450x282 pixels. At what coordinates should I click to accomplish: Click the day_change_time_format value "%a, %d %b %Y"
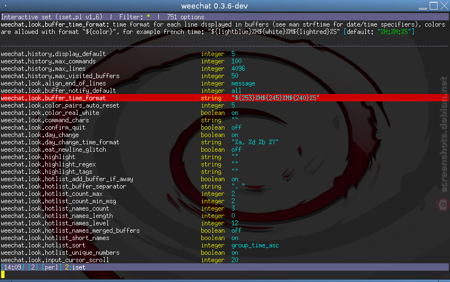click(x=255, y=142)
